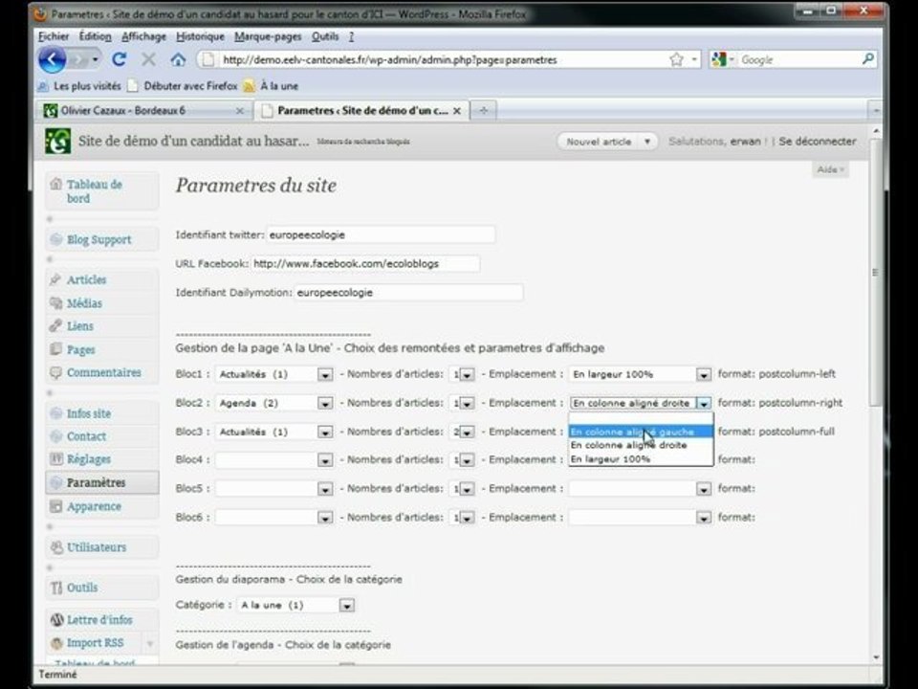
Task: Click the vertical page scrollbar
Action: pyautogui.click(x=876, y=273)
